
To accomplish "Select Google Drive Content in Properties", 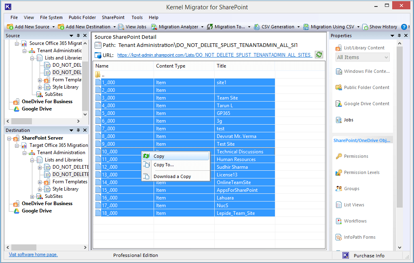I will (362, 104).
